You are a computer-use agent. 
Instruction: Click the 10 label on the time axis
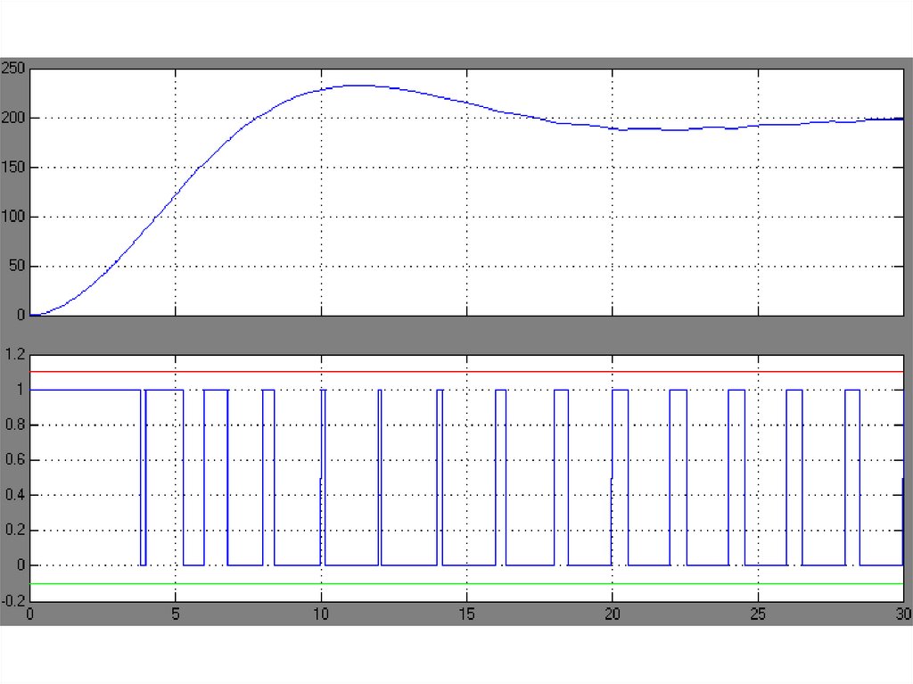click(321, 614)
